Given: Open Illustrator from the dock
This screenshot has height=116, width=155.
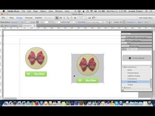Looking at the screenshot, I should coord(81,103).
